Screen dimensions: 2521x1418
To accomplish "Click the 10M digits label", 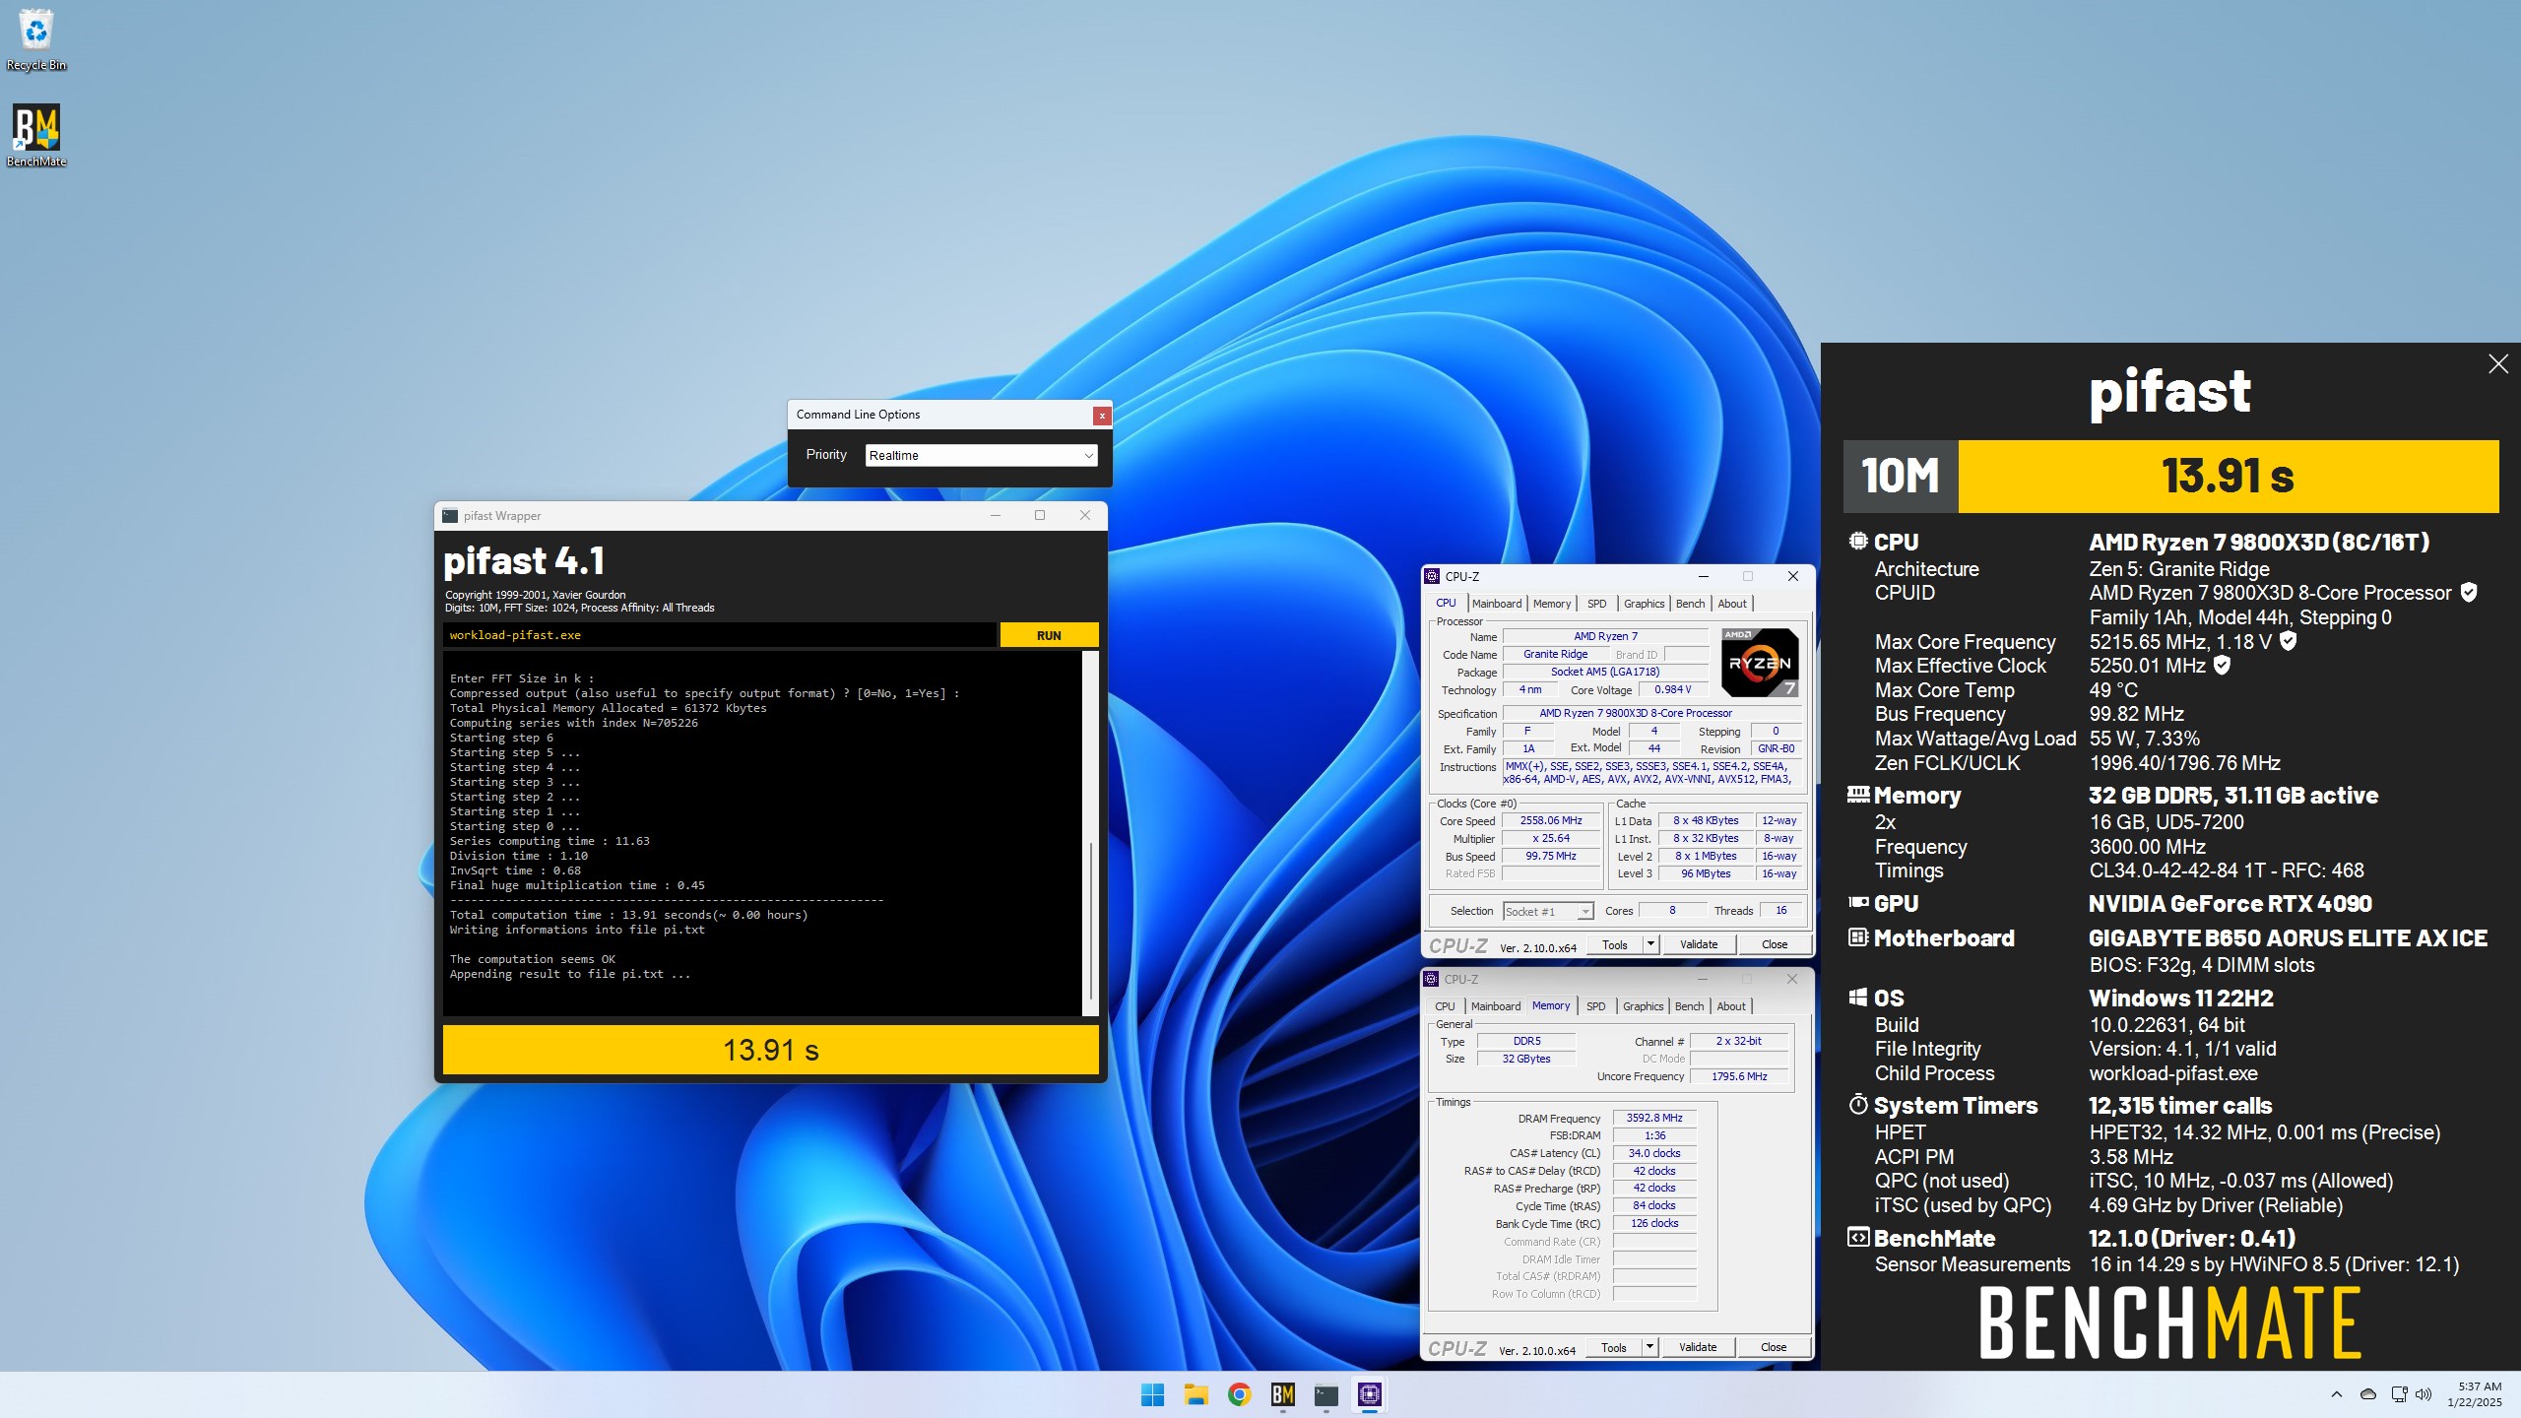I will 1901,476.
